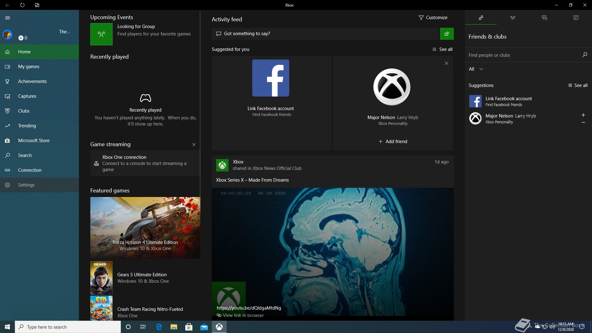Open Gears 5 Ultimate Edition cover

pos(101,278)
